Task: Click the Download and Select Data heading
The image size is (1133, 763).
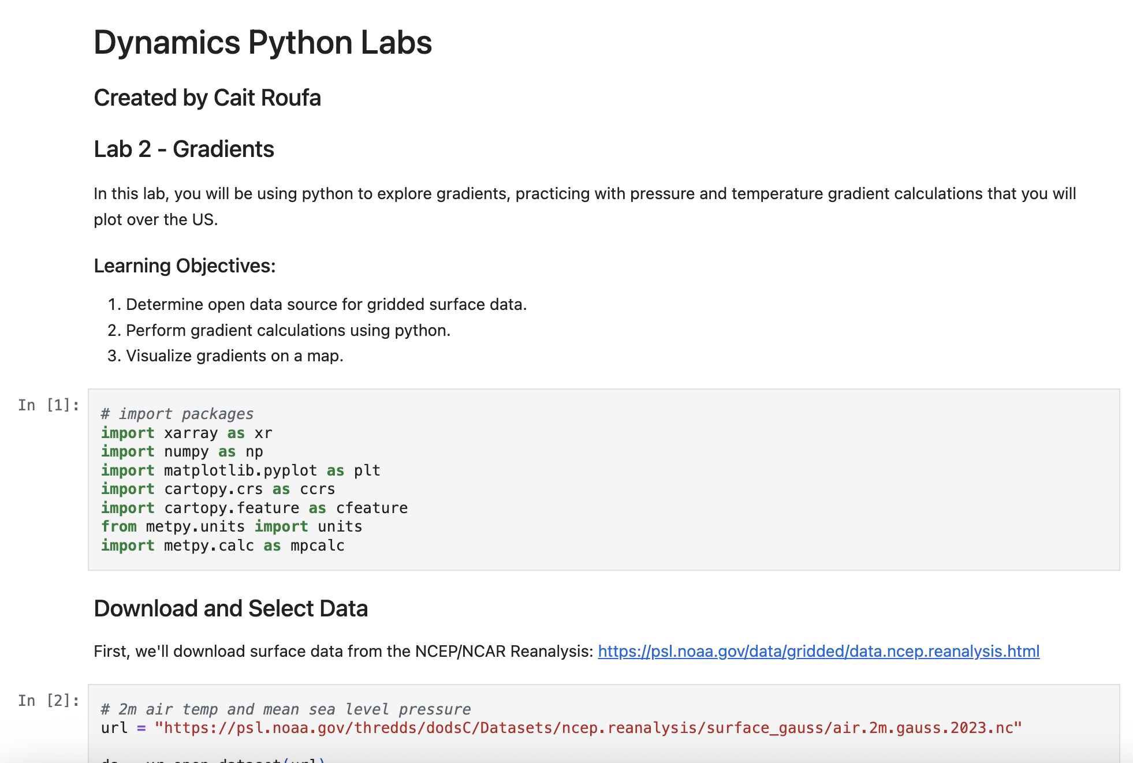Action: (230, 608)
